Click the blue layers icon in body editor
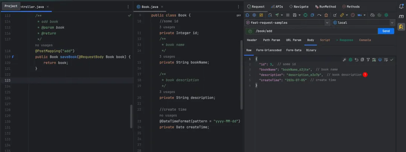This screenshot has width=406, height=152. (x=380, y=60)
